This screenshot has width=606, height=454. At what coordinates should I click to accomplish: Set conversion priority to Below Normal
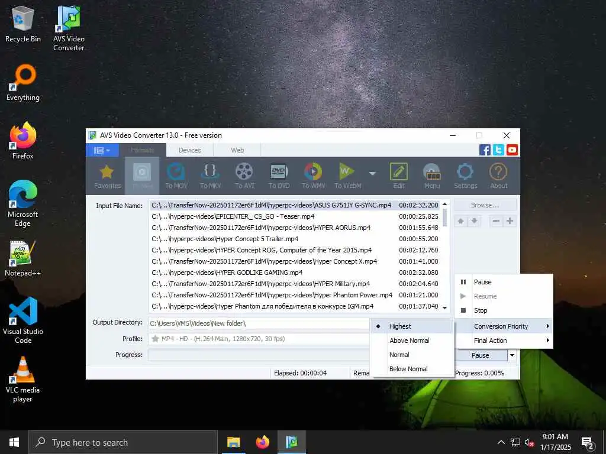click(x=412, y=369)
